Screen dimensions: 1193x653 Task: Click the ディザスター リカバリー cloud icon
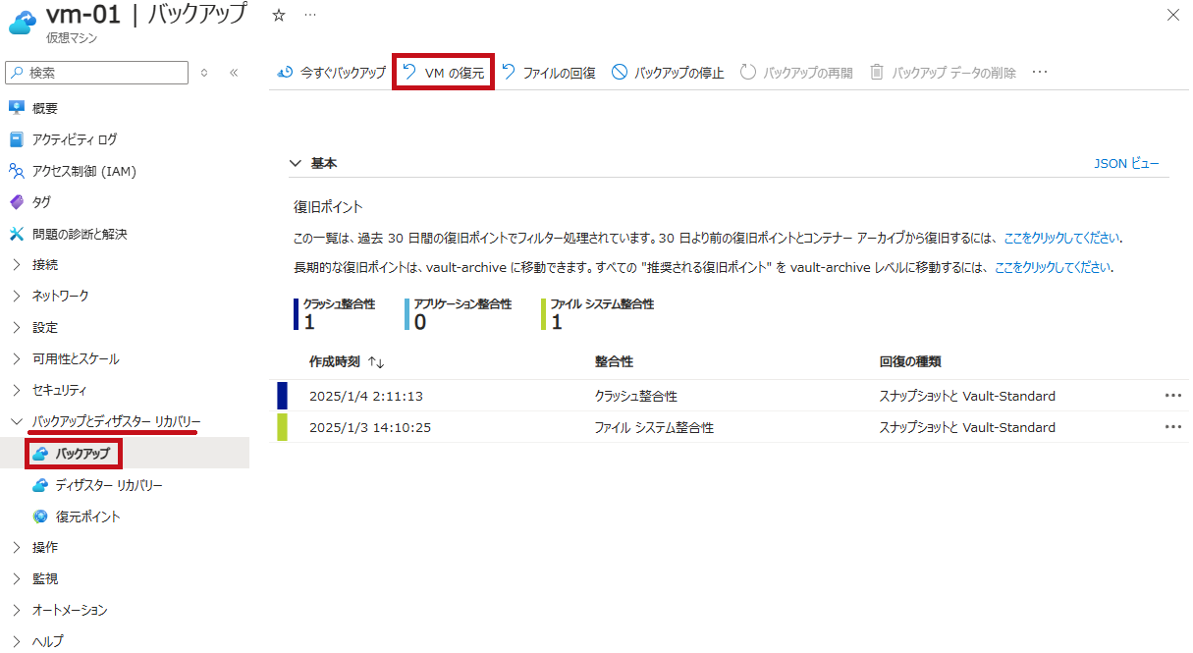point(40,485)
